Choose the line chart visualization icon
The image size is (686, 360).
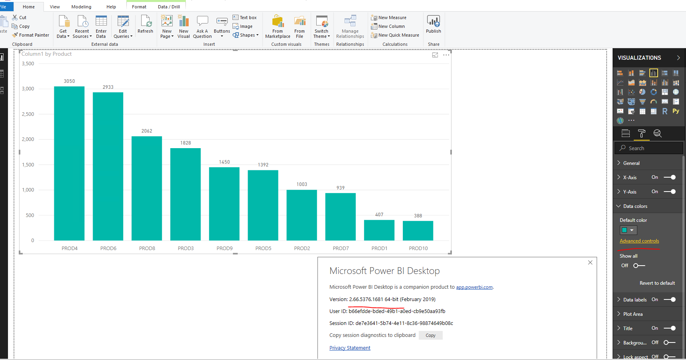click(620, 82)
